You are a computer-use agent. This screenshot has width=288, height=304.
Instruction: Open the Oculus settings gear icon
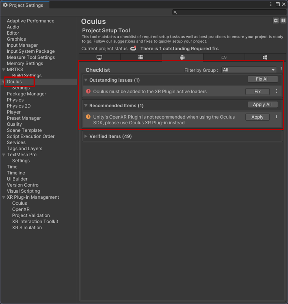276,21
